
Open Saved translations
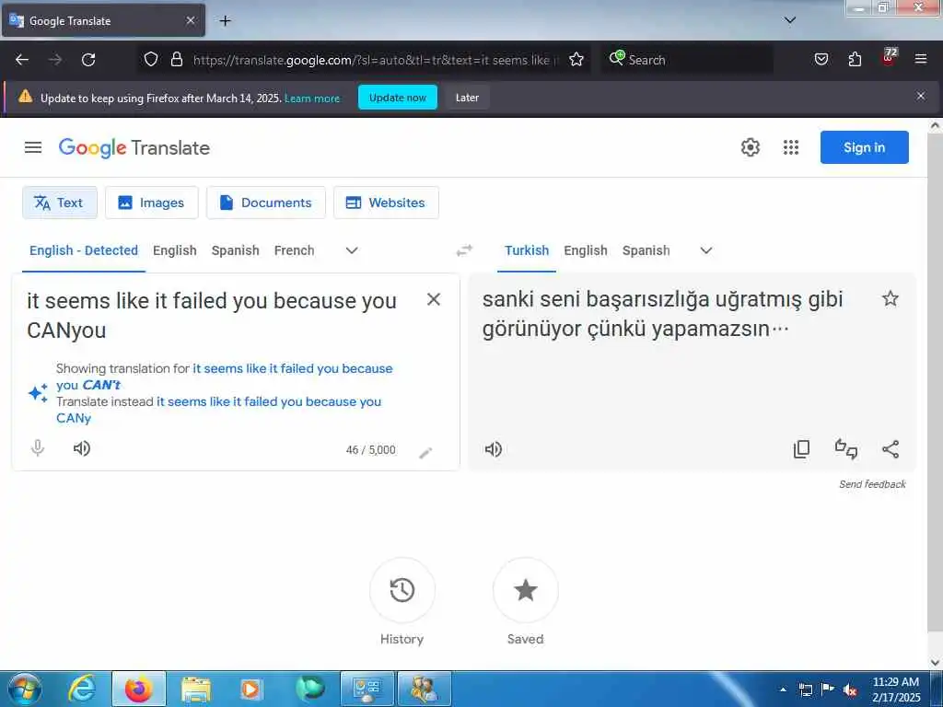coord(526,590)
